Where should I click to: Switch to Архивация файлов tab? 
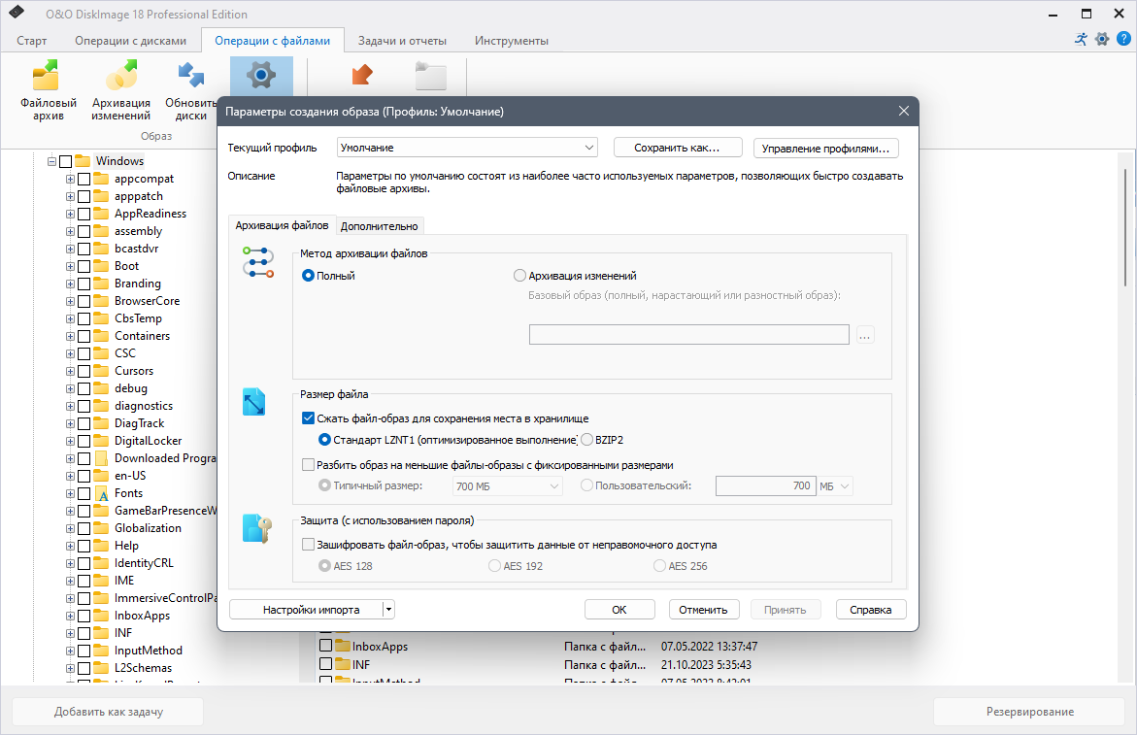283,225
